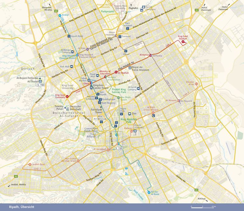Click the 'Faisaliyah Tower' label
The height and width of the screenshot is (211, 244).
click(x=97, y=111)
